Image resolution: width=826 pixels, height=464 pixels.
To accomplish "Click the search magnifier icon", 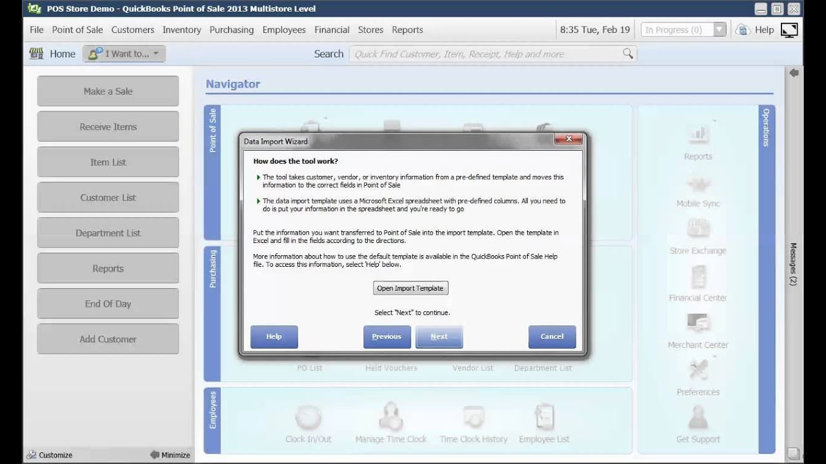I will pyautogui.click(x=628, y=54).
